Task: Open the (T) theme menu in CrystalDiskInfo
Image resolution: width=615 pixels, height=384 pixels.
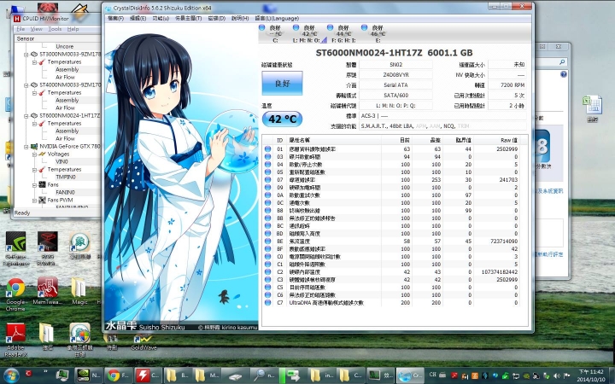Action: click(x=188, y=19)
